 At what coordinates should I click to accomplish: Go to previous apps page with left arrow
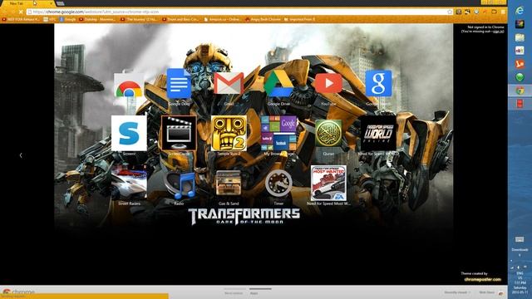(x=21, y=155)
